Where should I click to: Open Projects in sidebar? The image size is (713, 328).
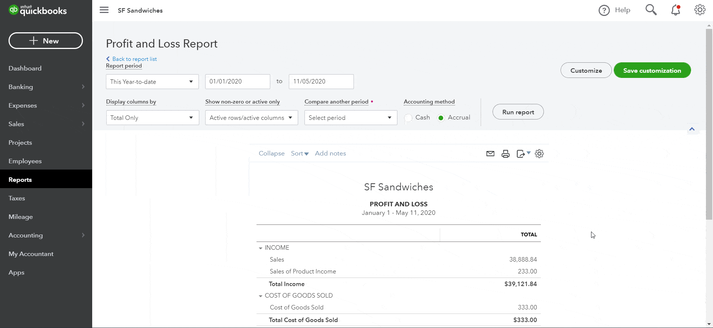[x=20, y=142]
